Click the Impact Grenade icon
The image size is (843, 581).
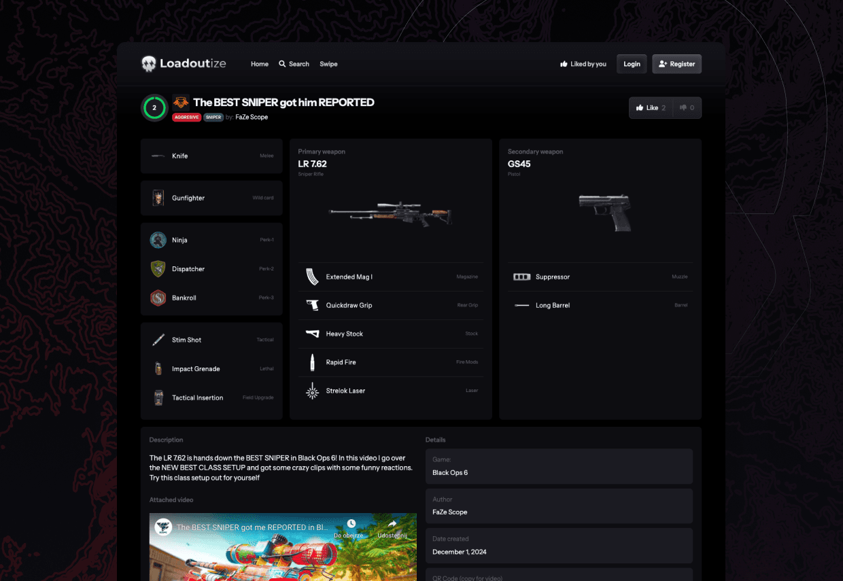pos(158,369)
